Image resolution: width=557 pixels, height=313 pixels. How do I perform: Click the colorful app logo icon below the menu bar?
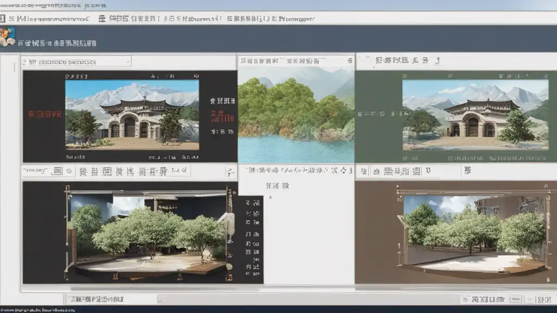(7, 37)
